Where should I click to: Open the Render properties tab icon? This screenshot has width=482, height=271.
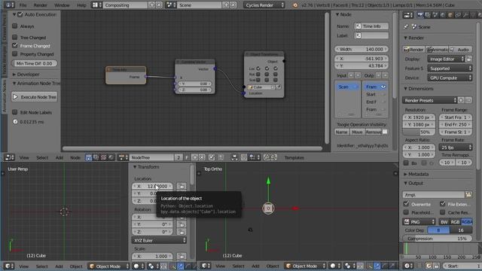[420, 15]
